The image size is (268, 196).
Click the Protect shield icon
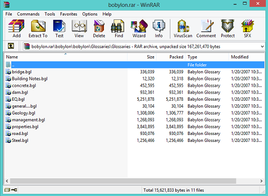(x=228, y=28)
